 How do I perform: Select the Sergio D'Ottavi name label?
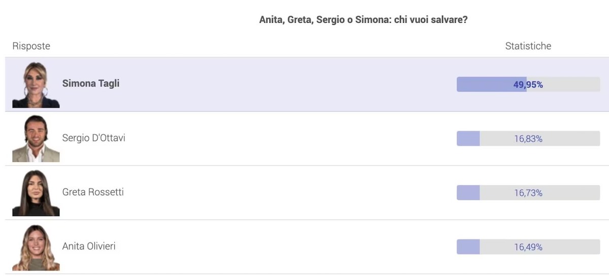[94, 138]
